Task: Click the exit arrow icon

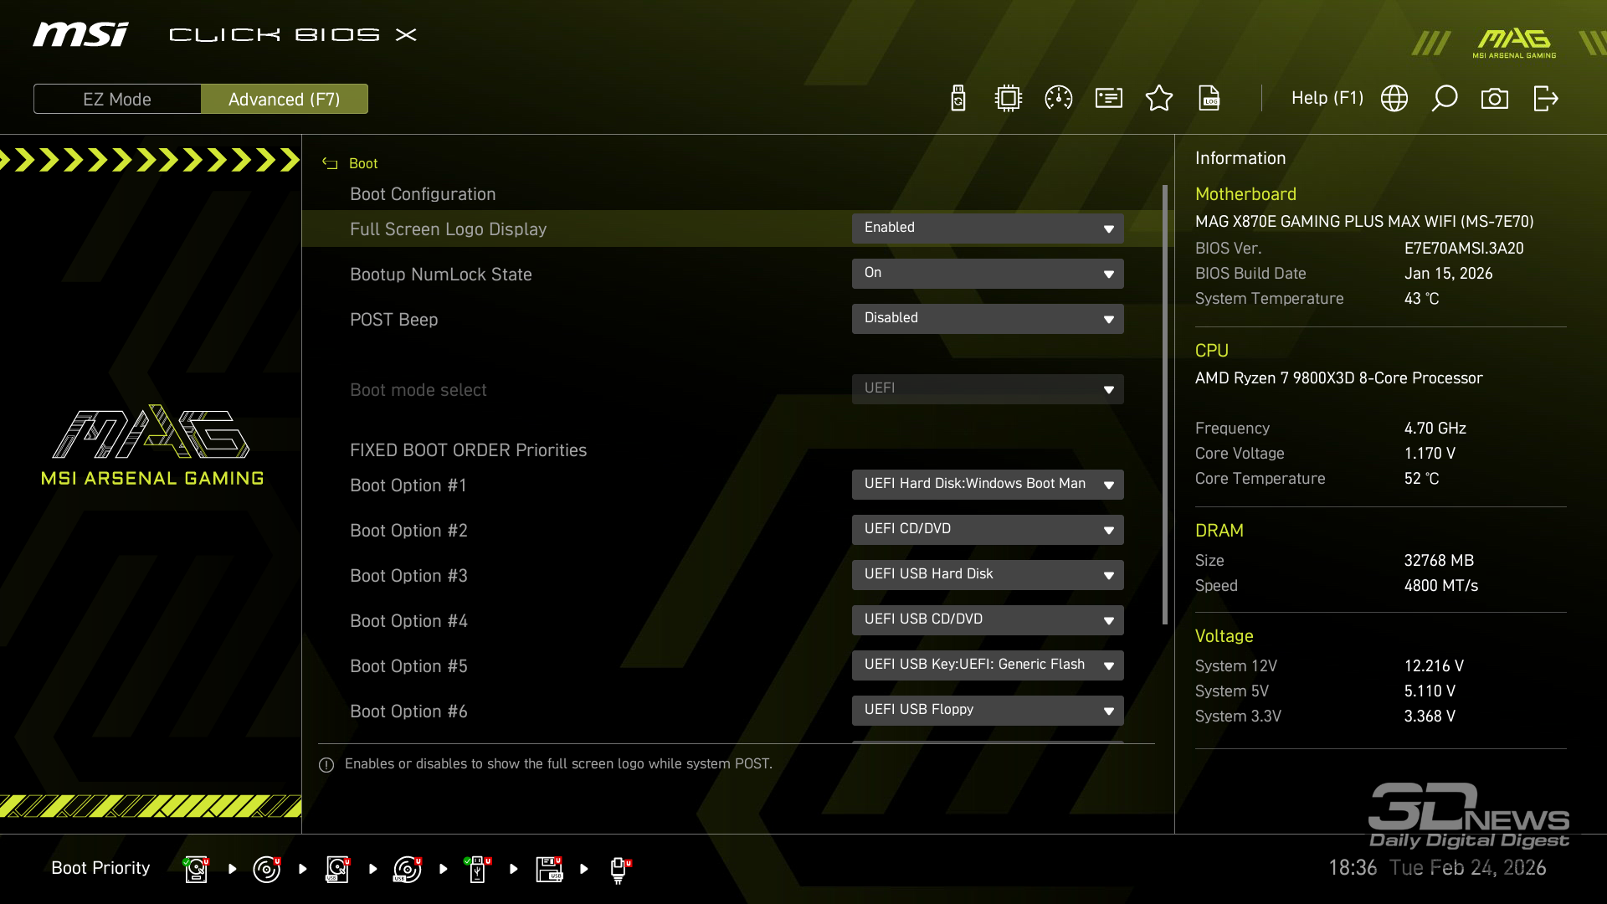Action: pos(1545,99)
